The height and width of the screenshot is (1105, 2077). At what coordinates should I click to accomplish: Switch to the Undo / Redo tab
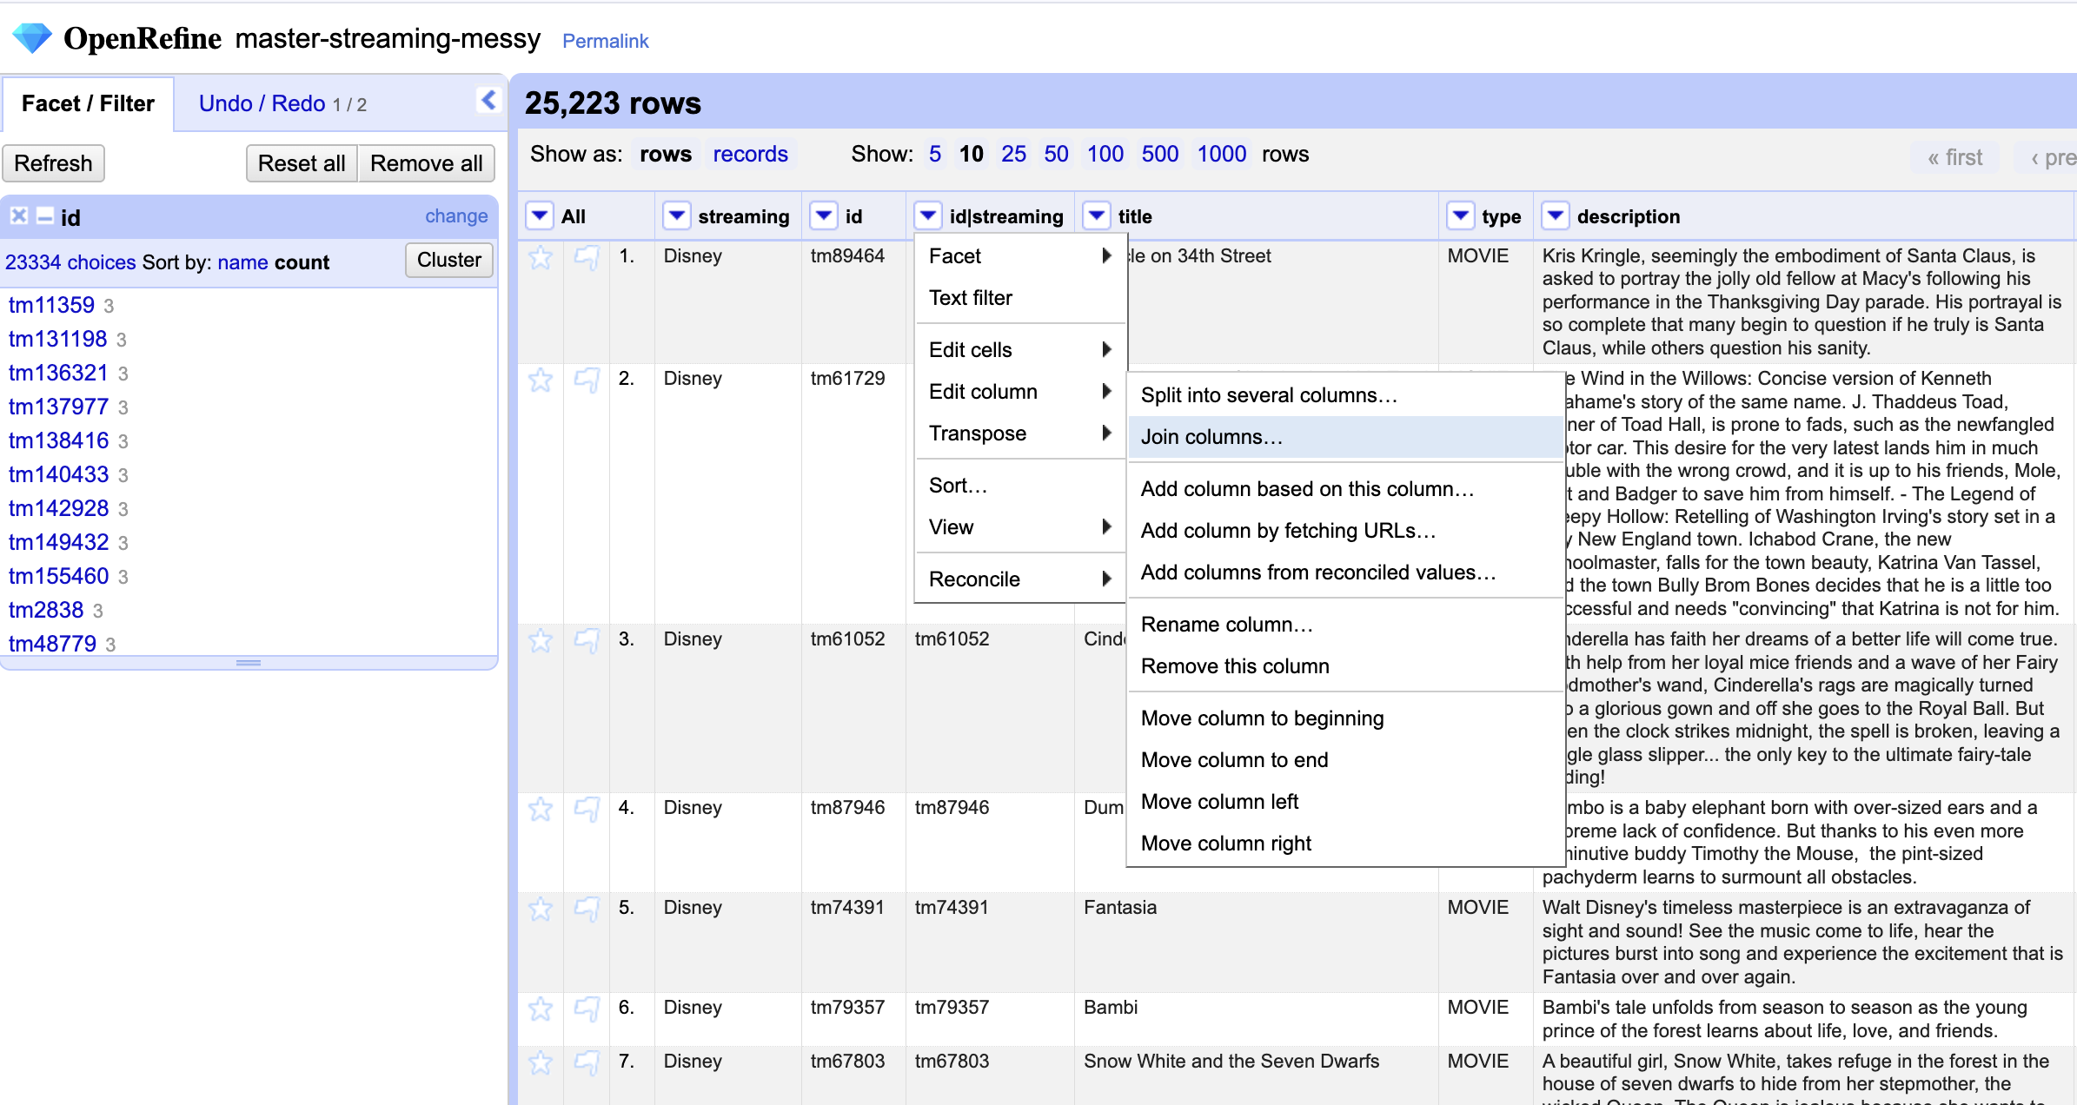282,103
